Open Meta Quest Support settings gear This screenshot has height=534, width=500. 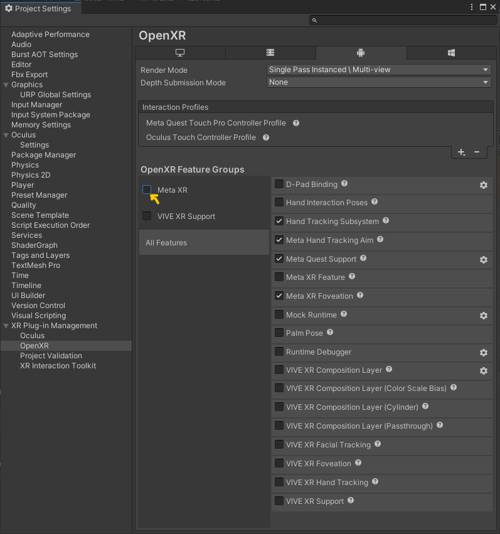click(483, 260)
